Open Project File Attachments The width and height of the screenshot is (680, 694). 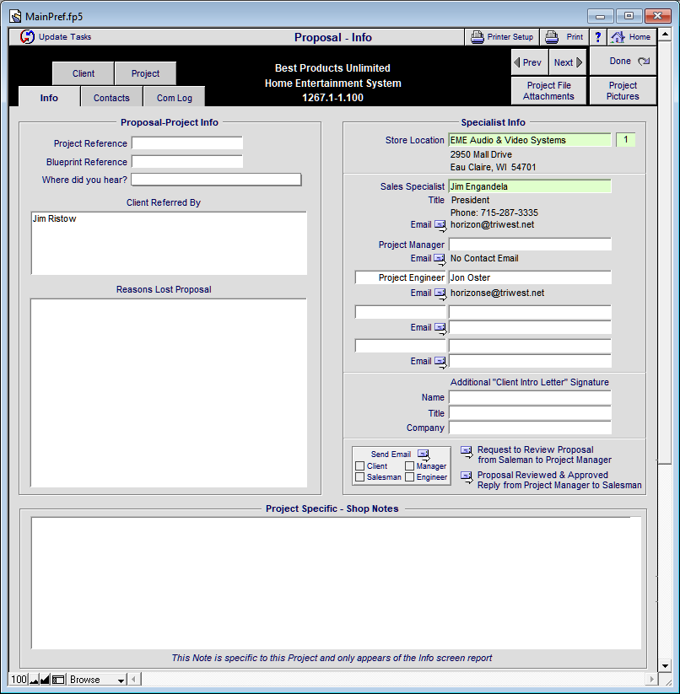pos(548,91)
